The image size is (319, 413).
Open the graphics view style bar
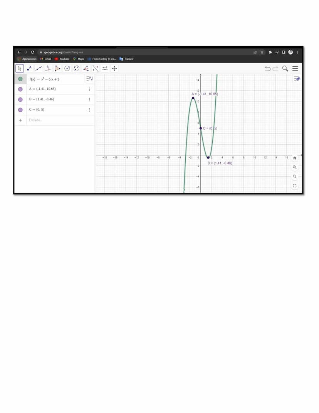297,79
